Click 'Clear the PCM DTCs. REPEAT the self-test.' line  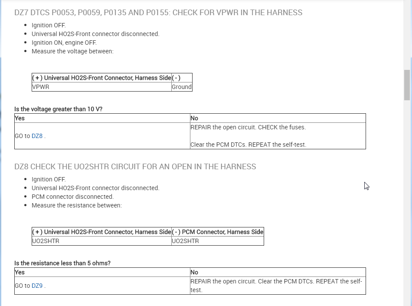coord(248,145)
